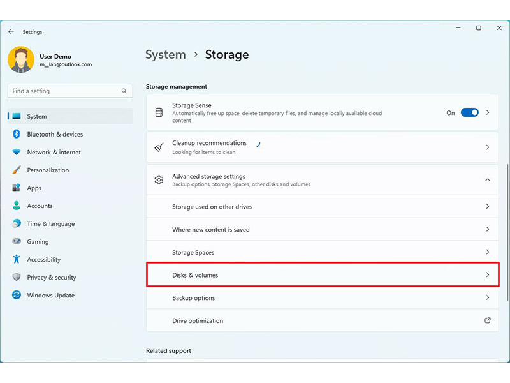Click the Storage management heading
This screenshot has width=510, height=383.
[x=177, y=86]
